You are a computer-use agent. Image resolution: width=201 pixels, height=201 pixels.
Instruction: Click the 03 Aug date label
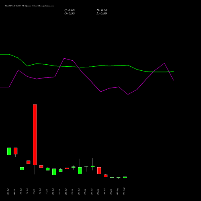[x=117, y=191]
